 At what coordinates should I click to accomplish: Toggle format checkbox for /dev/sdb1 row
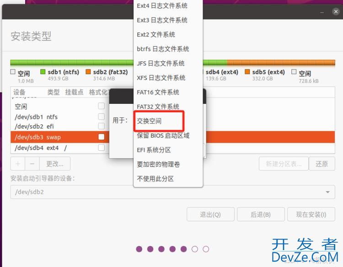101,117
